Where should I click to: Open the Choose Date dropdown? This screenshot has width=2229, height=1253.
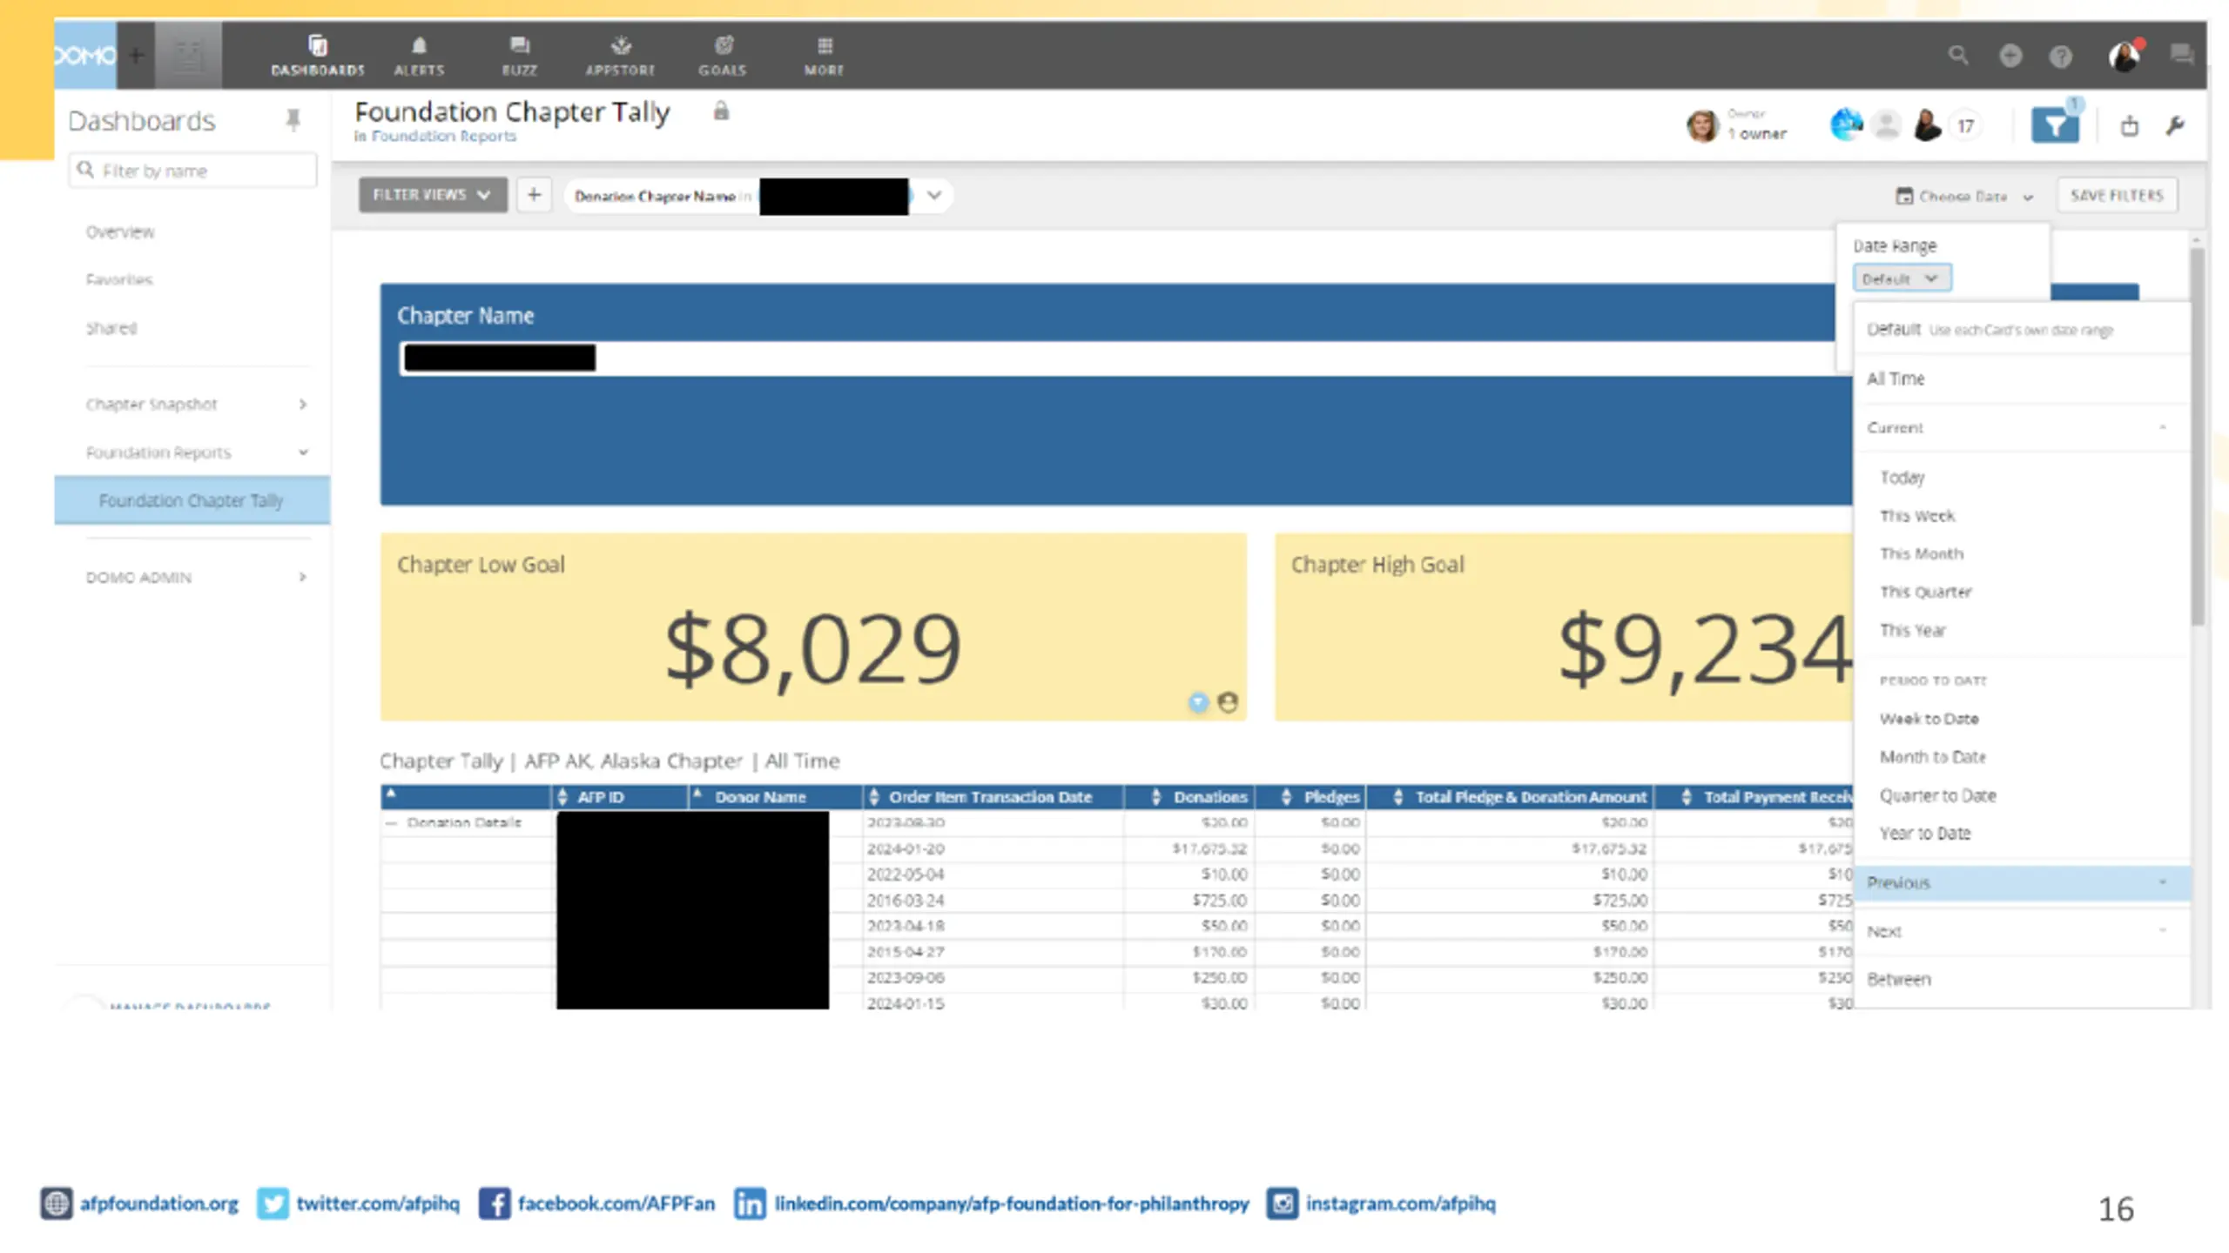coord(1964,197)
